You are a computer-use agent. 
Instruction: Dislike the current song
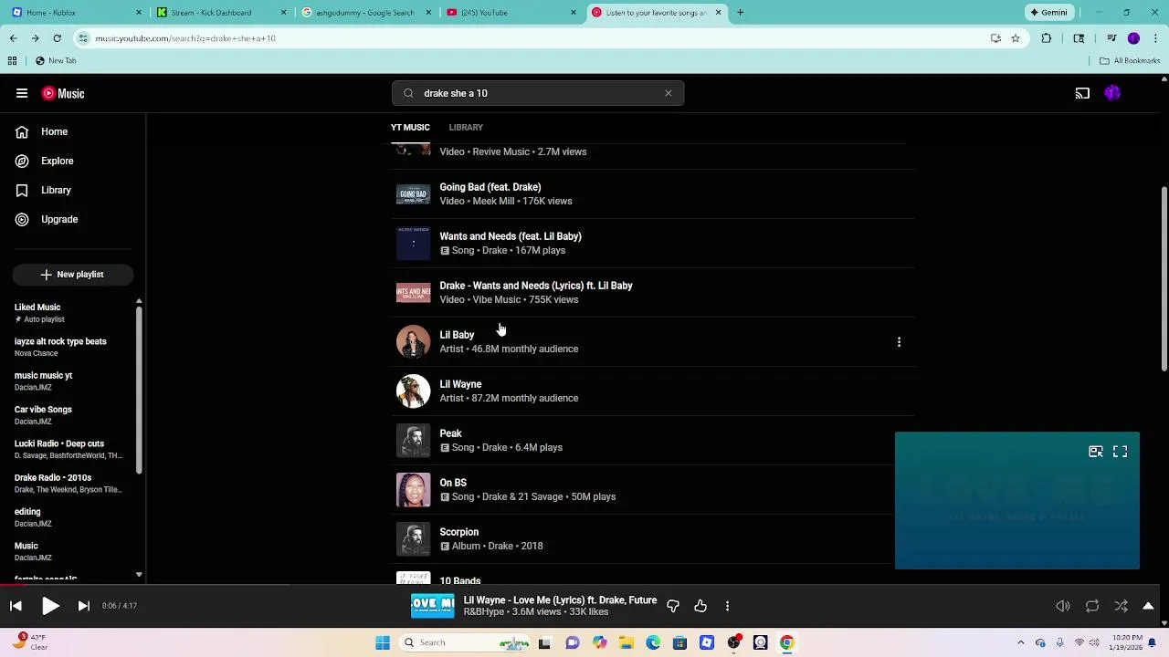673,606
